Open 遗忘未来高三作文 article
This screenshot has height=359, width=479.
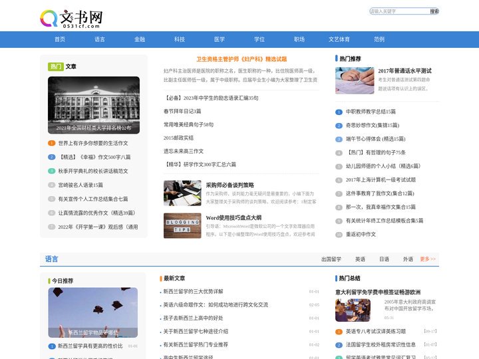tap(184, 151)
